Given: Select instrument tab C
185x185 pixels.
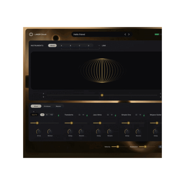Looking at the screenshot, I should (x=80, y=46).
